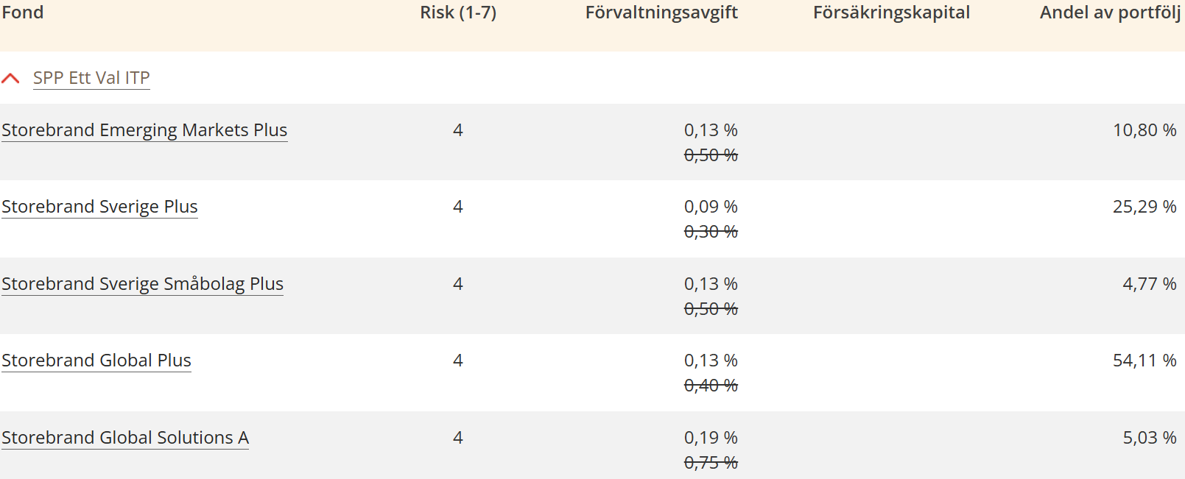The image size is (1185, 479).
Task: Select the 10,80 % portfolio share value
Action: point(1144,130)
